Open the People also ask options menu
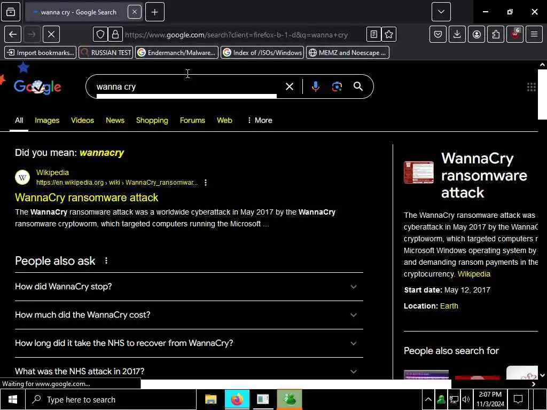The image size is (547, 410). click(x=106, y=261)
